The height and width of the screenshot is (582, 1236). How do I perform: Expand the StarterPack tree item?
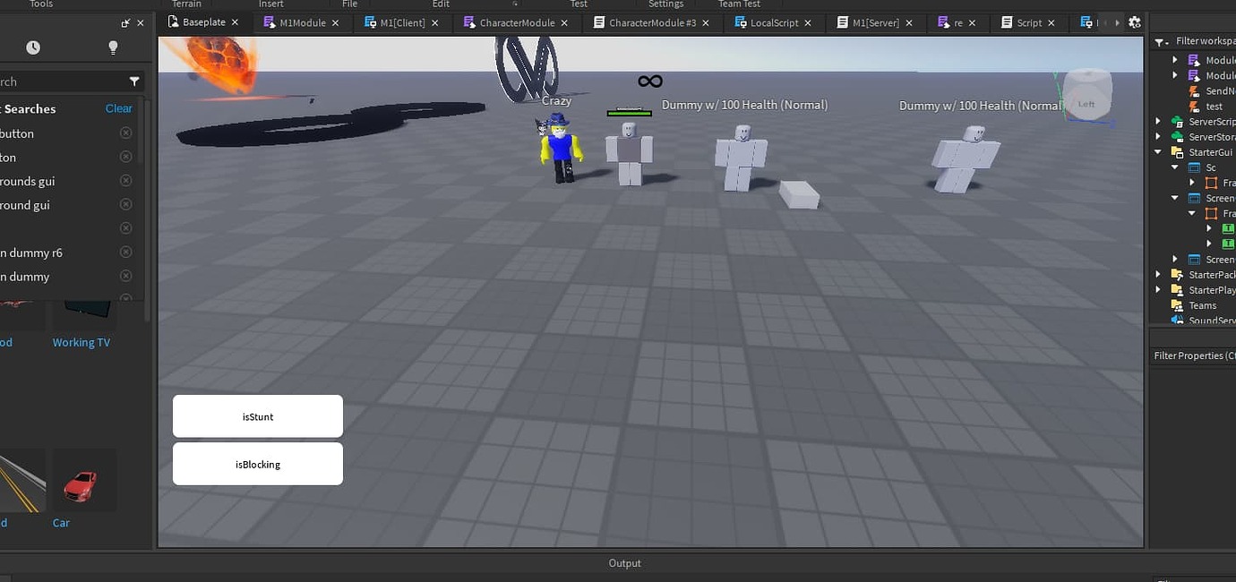coord(1158,274)
